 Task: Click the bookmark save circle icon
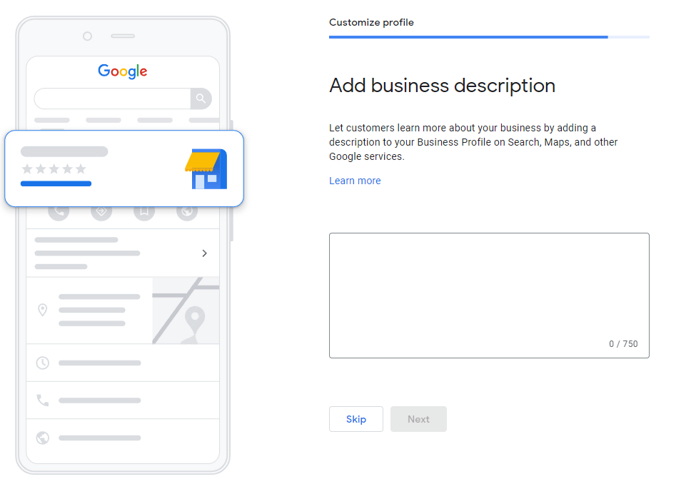pos(144,212)
